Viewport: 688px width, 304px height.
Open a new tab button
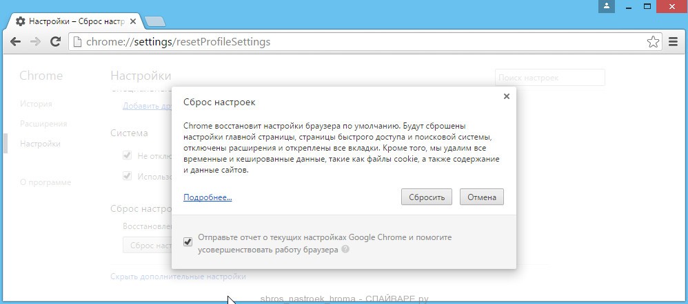pyautogui.click(x=154, y=21)
